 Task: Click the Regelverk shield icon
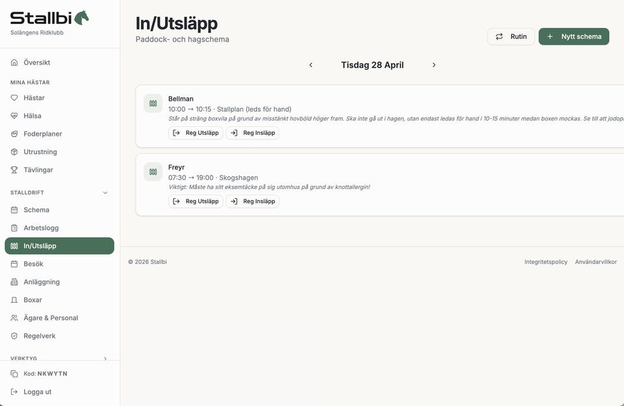click(x=14, y=336)
